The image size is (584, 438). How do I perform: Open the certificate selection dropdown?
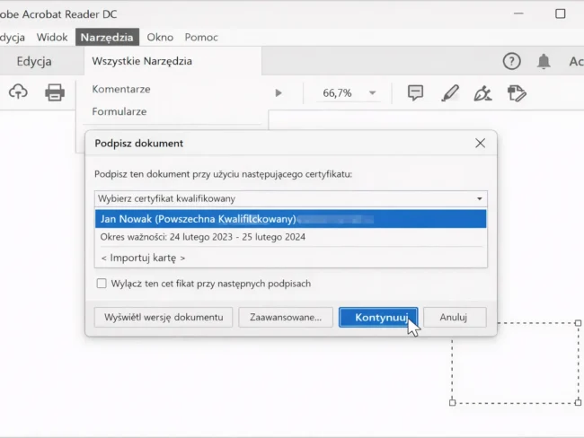291,198
